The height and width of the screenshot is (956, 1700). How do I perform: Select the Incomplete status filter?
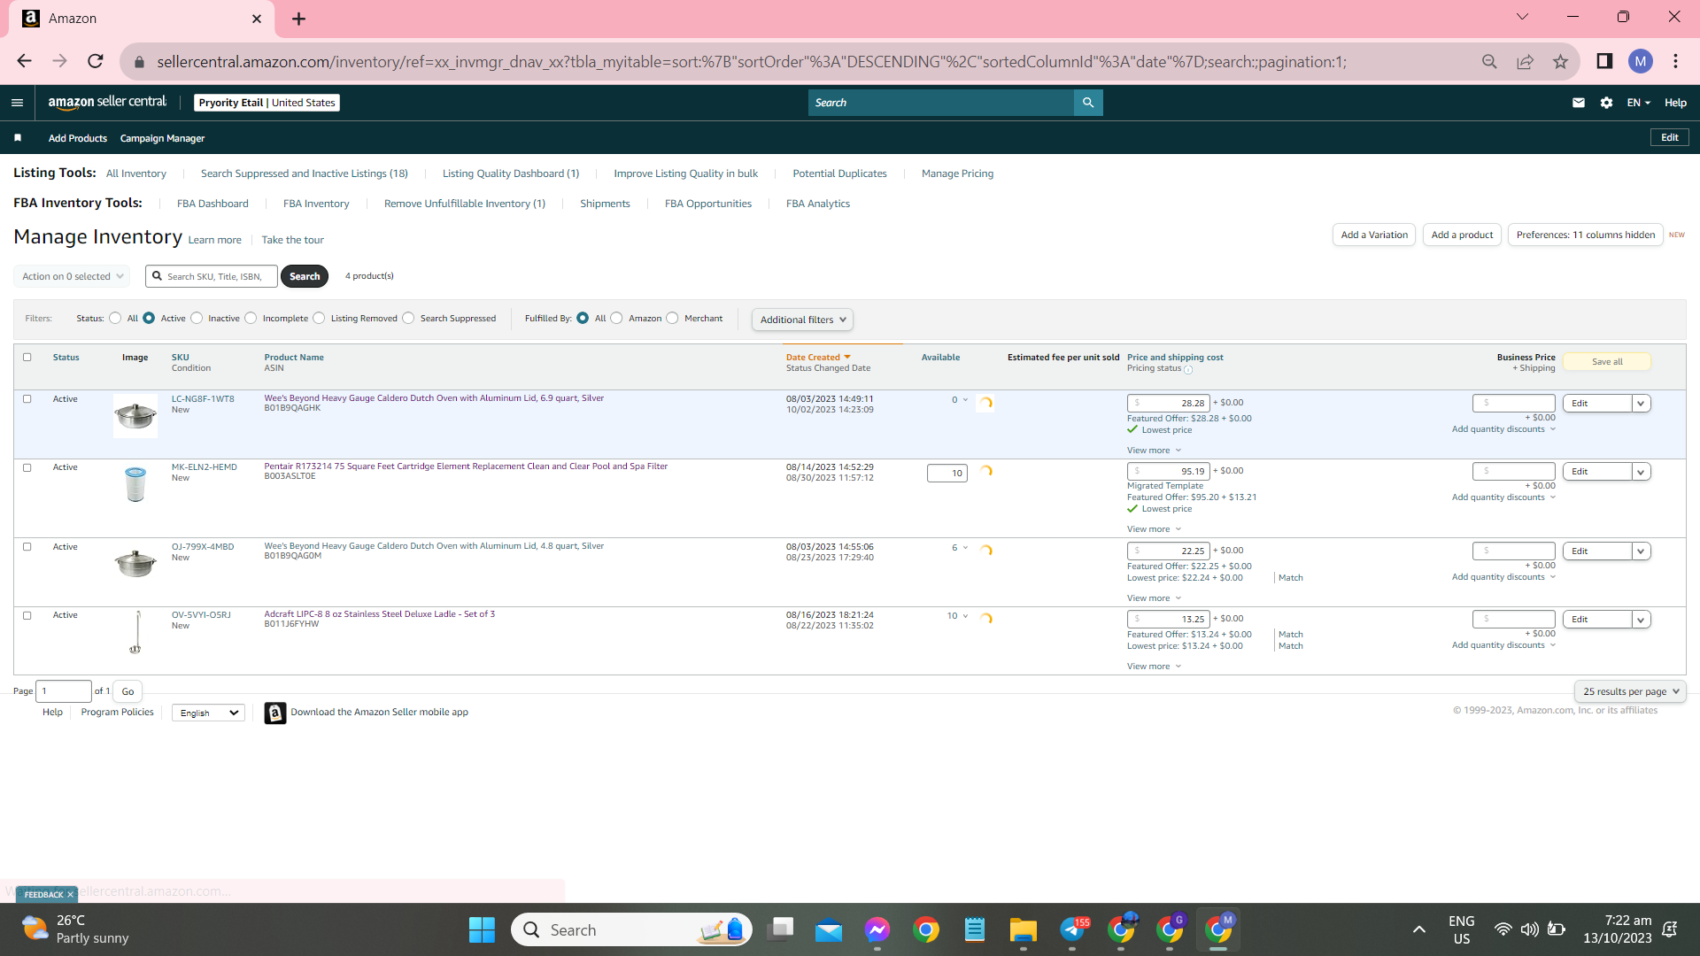click(251, 319)
